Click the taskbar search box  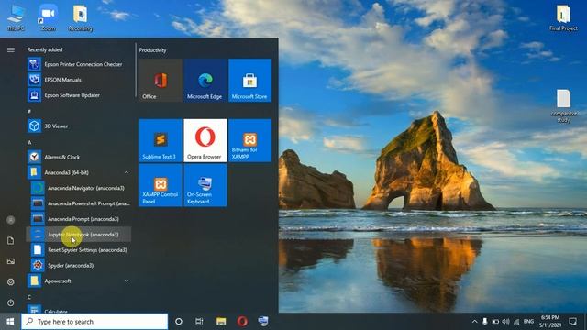[x=94, y=322]
